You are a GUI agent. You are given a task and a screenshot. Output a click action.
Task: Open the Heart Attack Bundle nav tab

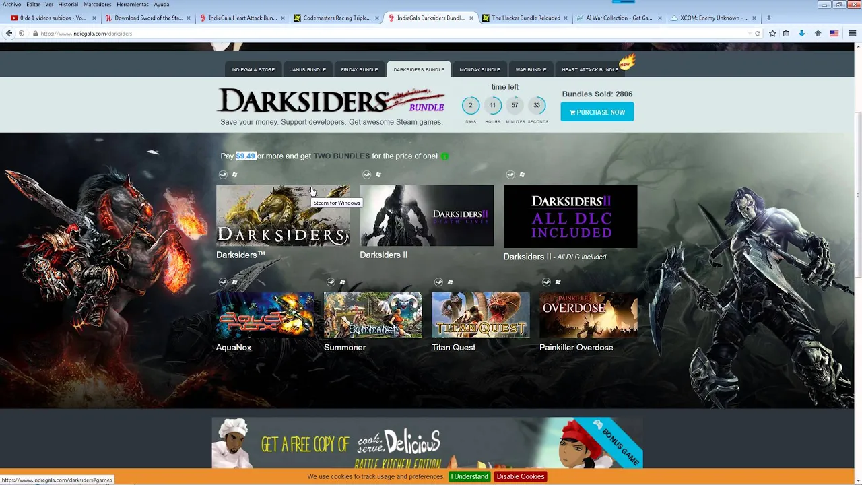pyautogui.click(x=590, y=69)
